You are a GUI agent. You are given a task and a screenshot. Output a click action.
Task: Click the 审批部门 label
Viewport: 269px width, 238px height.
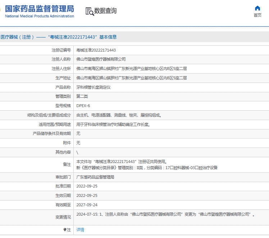[63, 177]
